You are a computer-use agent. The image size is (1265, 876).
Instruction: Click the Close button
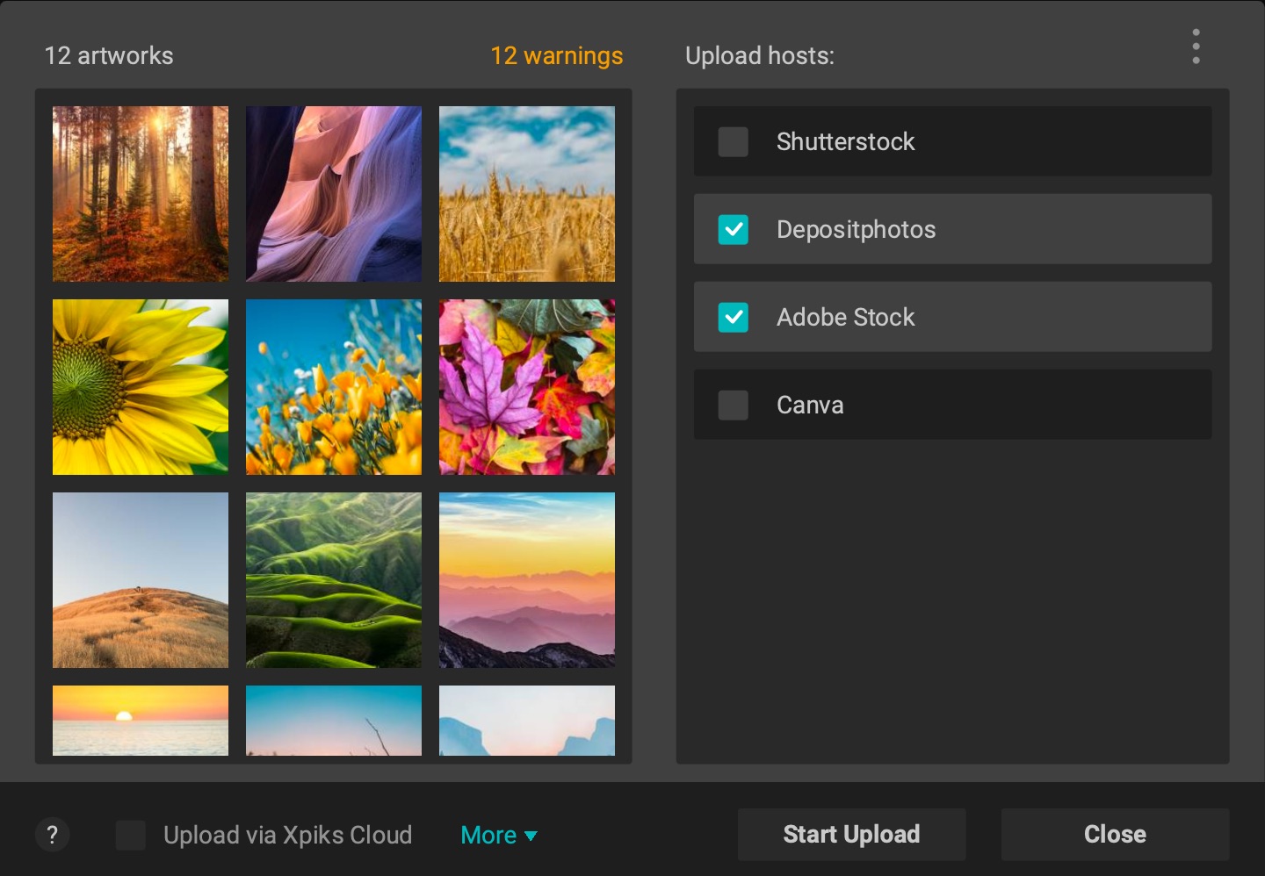[x=1114, y=834]
